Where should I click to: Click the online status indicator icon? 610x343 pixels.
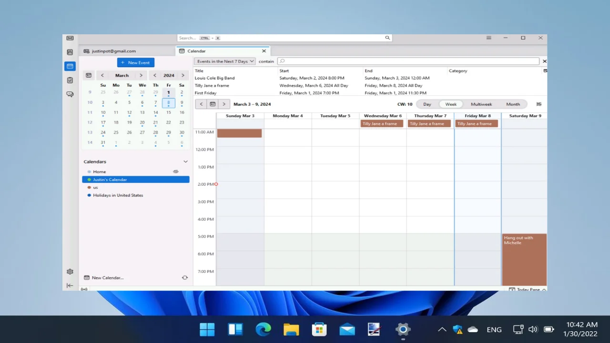[84, 289]
